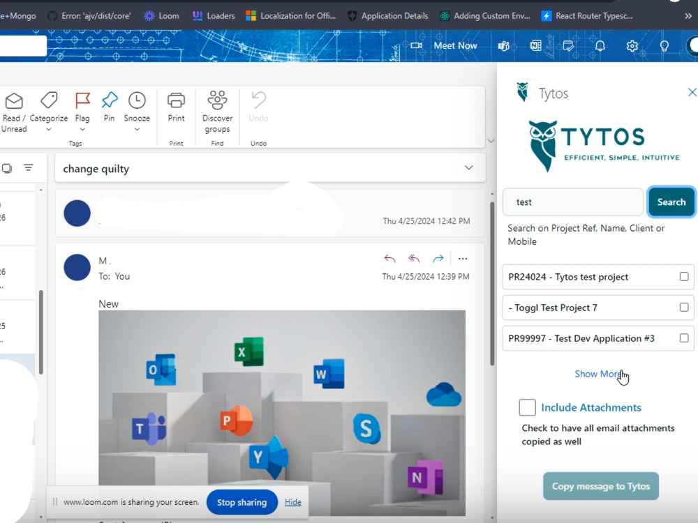Screen dimensions: 698x523
Task: Click Stop sharing button
Action: pos(242,502)
